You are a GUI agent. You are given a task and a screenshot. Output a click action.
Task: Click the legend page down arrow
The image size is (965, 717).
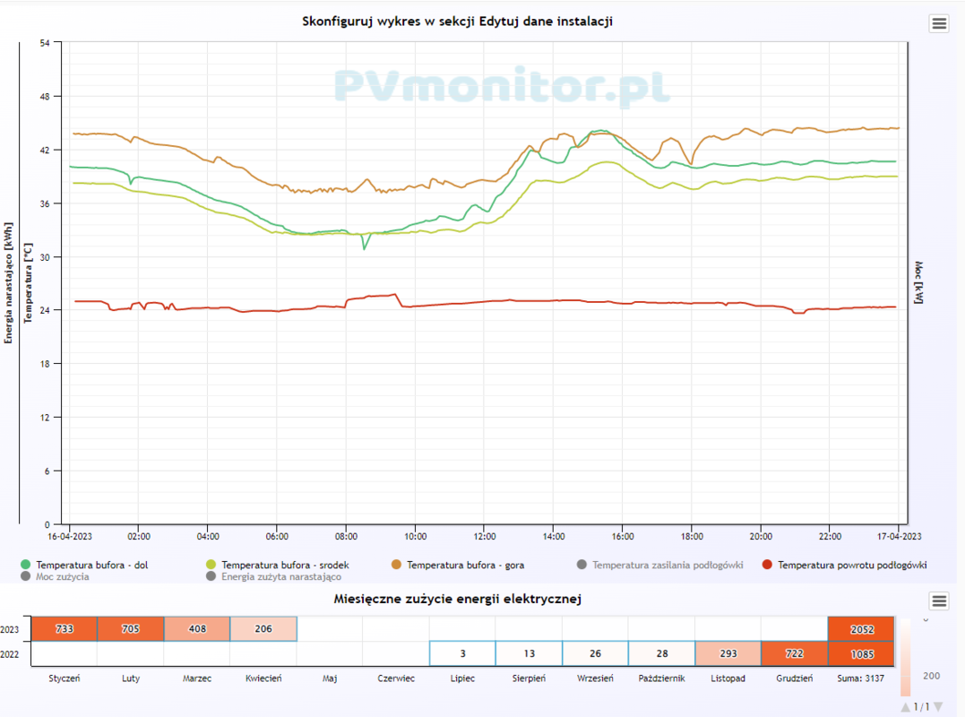pos(938,707)
